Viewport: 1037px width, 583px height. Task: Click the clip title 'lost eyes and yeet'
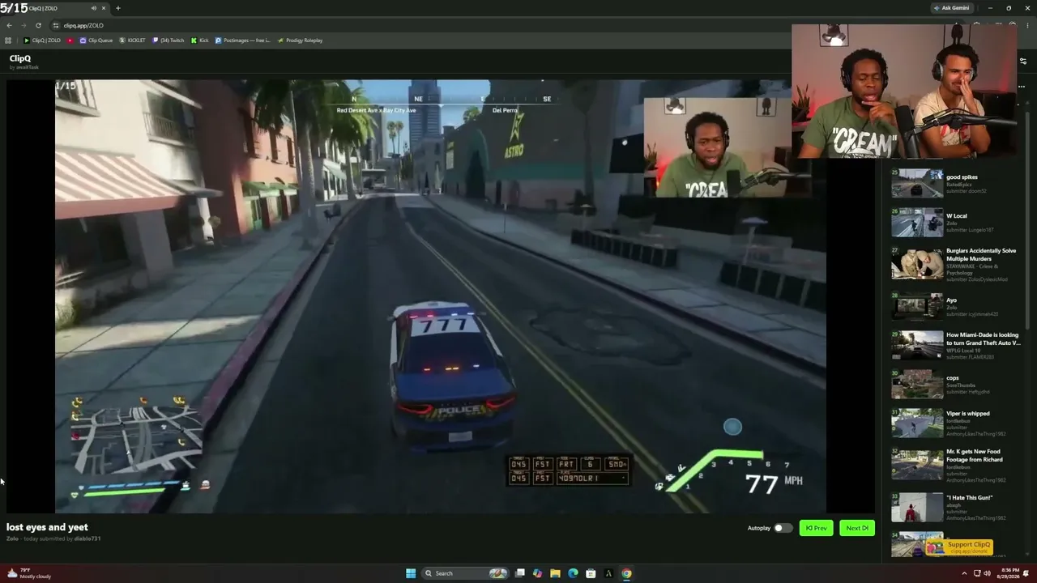(x=47, y=527)
